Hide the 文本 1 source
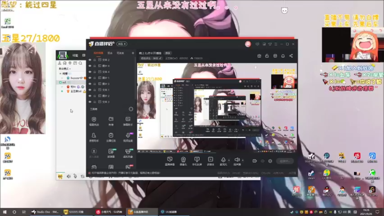This screenshot has width=384, height=216. click(90, 90)
